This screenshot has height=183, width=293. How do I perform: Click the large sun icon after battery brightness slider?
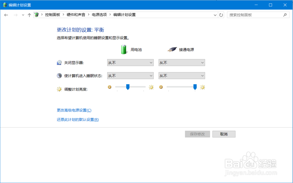(x=151, y=87)
